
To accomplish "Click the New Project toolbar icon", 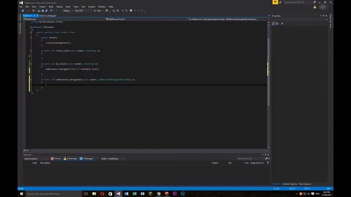I will pos(33,11).
